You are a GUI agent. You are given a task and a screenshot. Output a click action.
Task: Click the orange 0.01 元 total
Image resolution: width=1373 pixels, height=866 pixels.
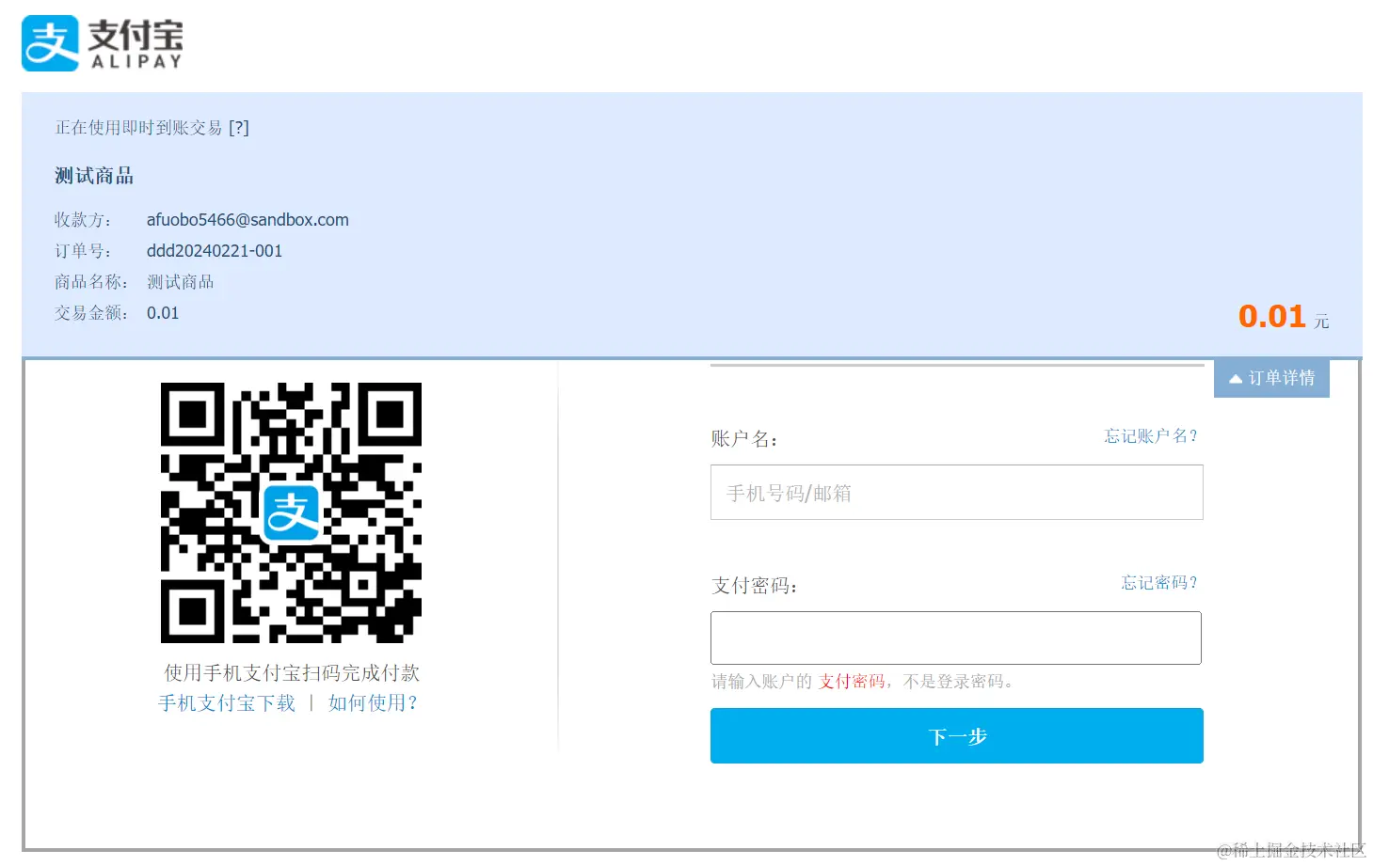click(x=1284, y=317)
